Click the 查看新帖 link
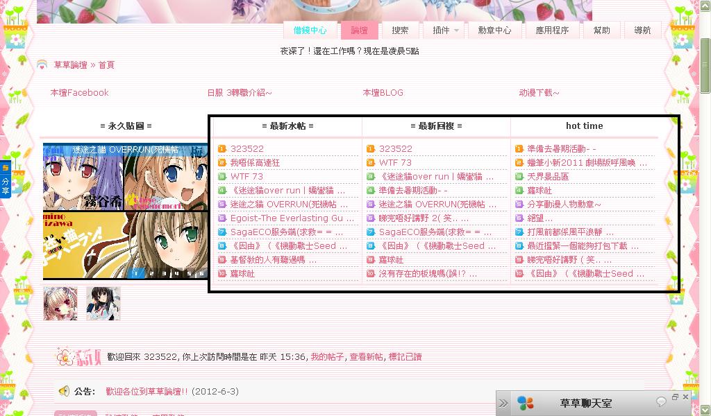Image resolution: width=711 pixels, height=416 pixels. [367, 357]
